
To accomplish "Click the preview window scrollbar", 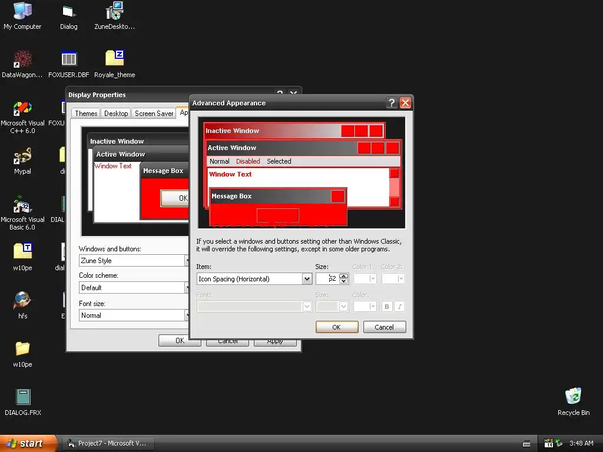I will pos(394,187).
